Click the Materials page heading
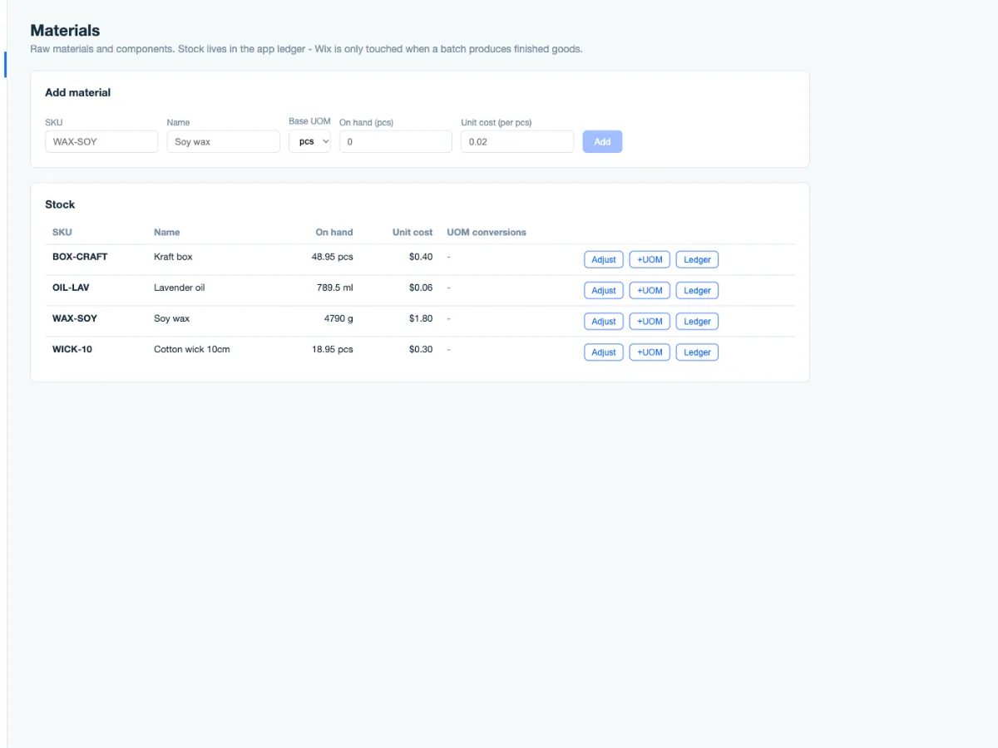The image size is (998, 748). pos(65,30)
